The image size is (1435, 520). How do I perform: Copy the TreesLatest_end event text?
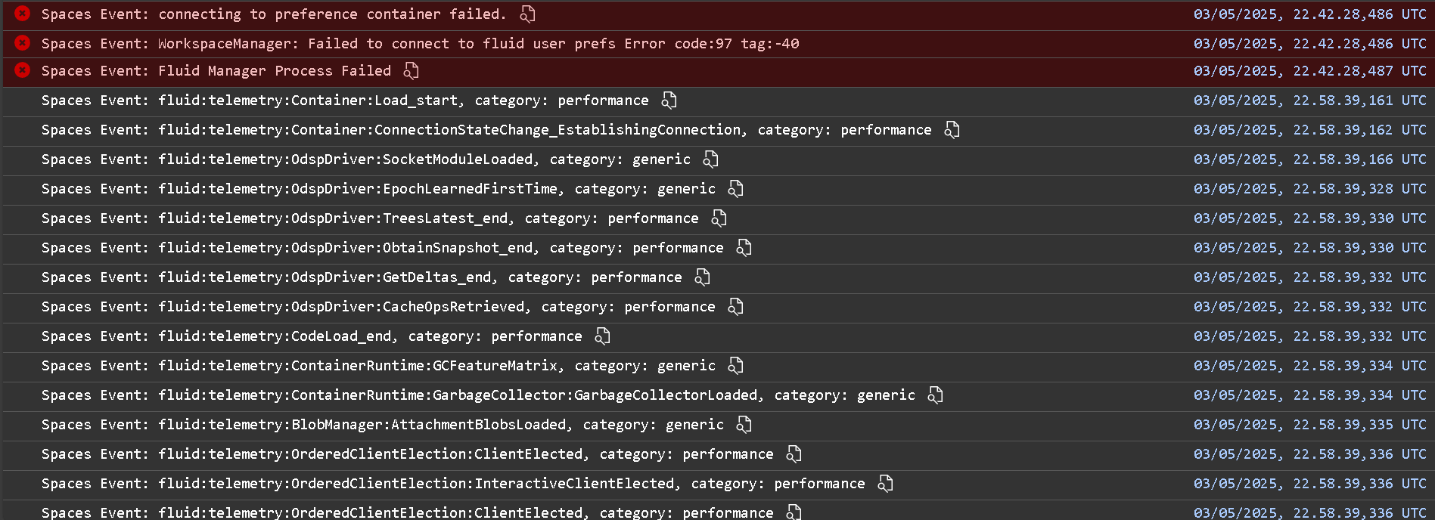click(719, 218)
